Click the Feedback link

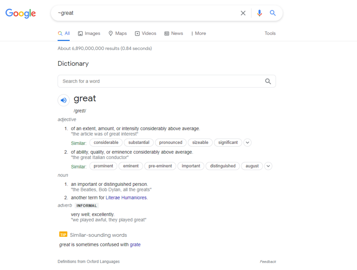268,262
